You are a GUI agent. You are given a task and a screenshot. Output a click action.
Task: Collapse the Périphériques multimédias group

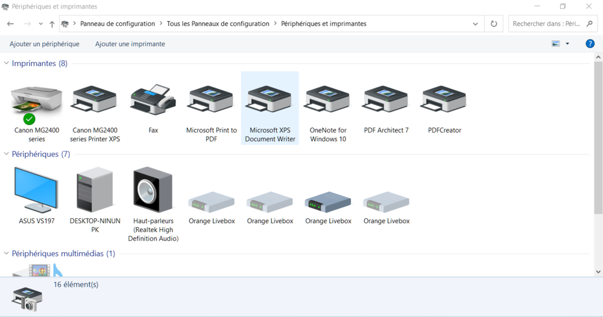click(x=6, y=254)
